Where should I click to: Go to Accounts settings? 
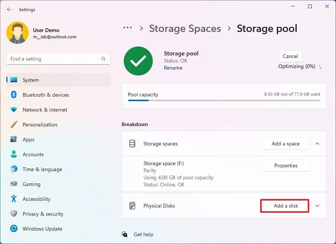pyautogui.click(x=33, y=154)
